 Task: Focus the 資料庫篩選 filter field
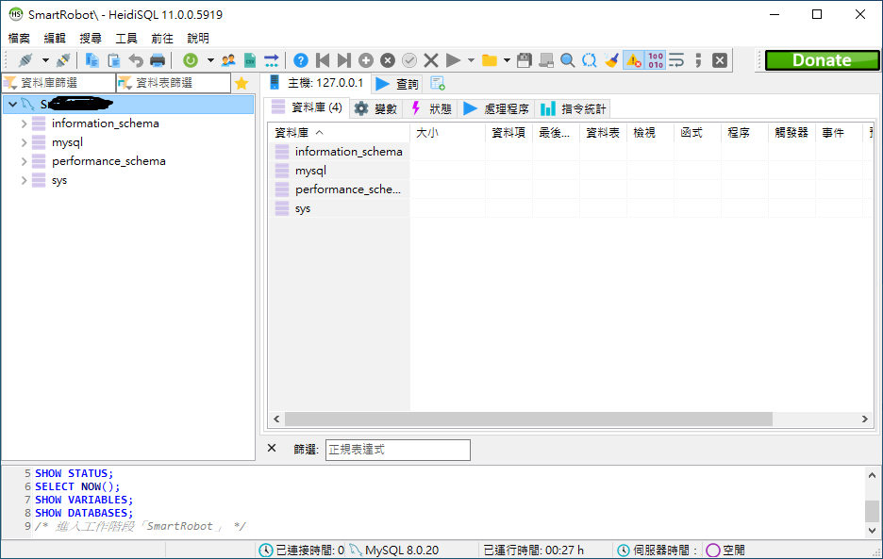tap(59, 83)
